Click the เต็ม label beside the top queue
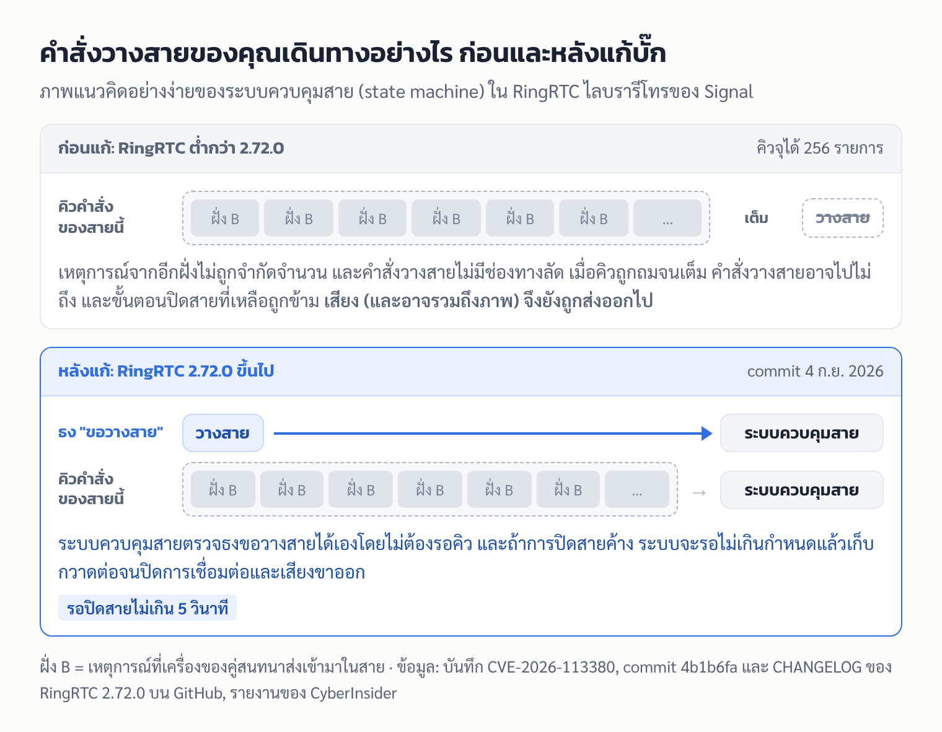The image size is (942, 732). [756, 218]
